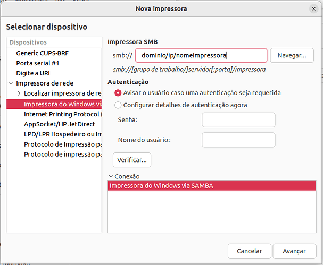Select Internet Printing Protocol entry
The width and height of the screenshot is (323, 265).
click(x=62, y=114)
